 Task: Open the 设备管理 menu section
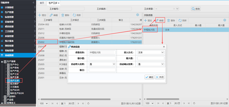tap(18, 22)
